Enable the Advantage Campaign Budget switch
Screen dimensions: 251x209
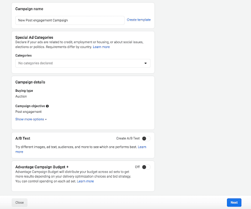(x=146, y=167)
